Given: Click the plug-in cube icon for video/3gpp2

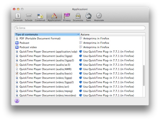Looking at the screenshot, I should tap(81, 82).
